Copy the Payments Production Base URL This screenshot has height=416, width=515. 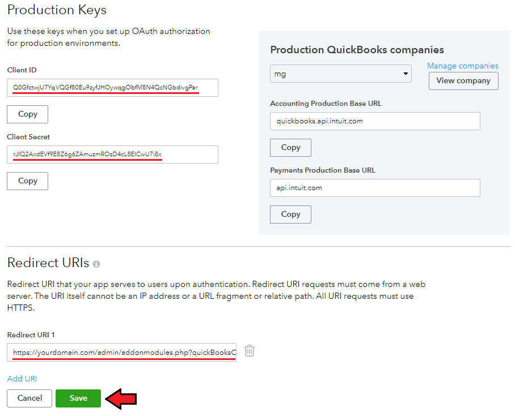click(x=290, y=215)
